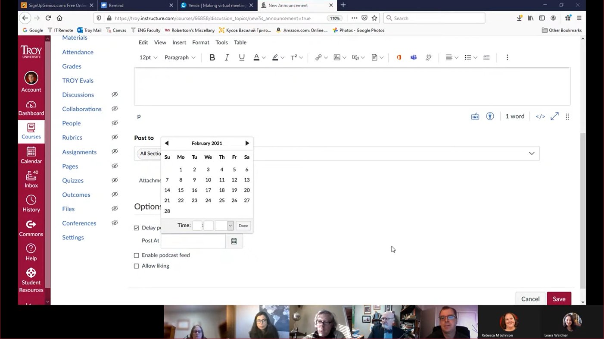Toggle visibility eye next to Collaborations

tap(115, 109)
